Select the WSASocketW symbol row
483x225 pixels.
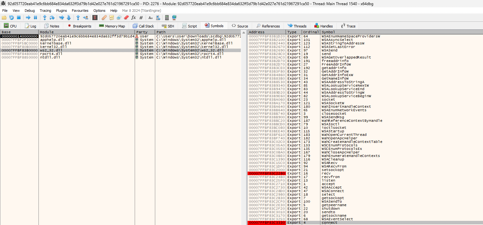coord(365,103)
